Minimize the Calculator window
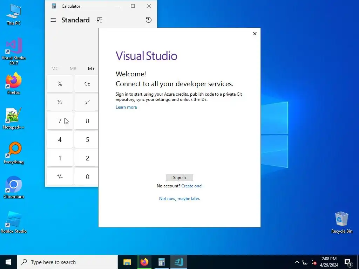Viewport: 359px width, 269px height. pyautogui.click(x=117, y=6)
